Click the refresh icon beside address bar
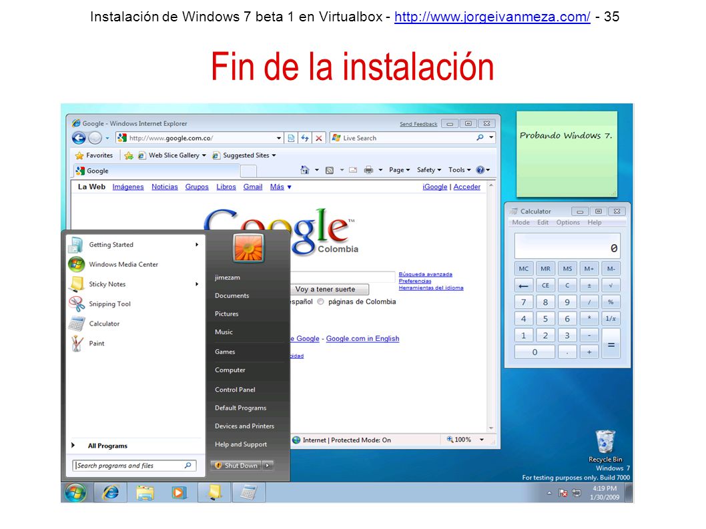This screenshot has width=706, height=529. pos(305,138)
